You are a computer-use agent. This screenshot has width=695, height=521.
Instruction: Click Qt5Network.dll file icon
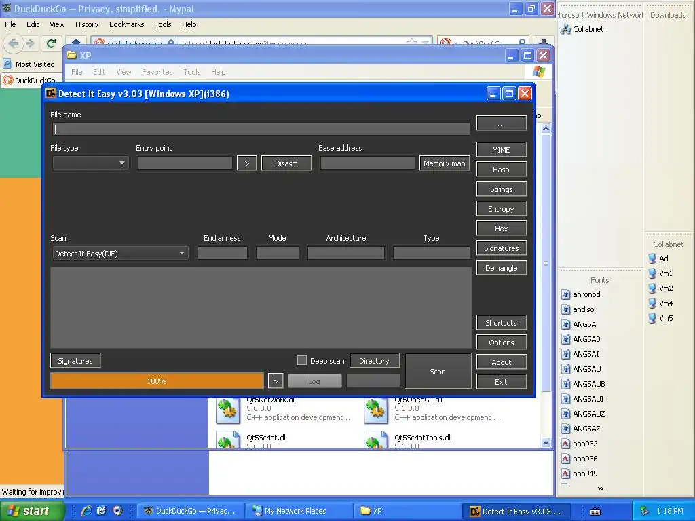pyautogui.click(x=228, y=410)
